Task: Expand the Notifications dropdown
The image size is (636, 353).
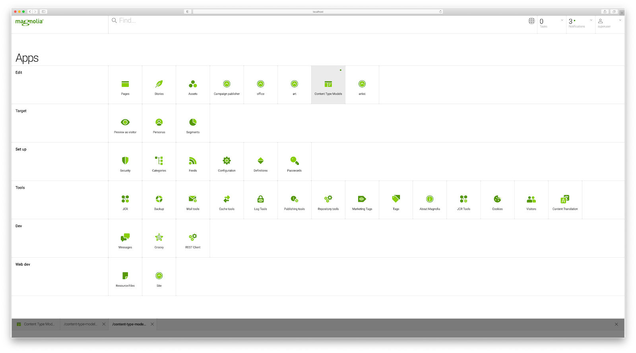Action: click(591, 20)
